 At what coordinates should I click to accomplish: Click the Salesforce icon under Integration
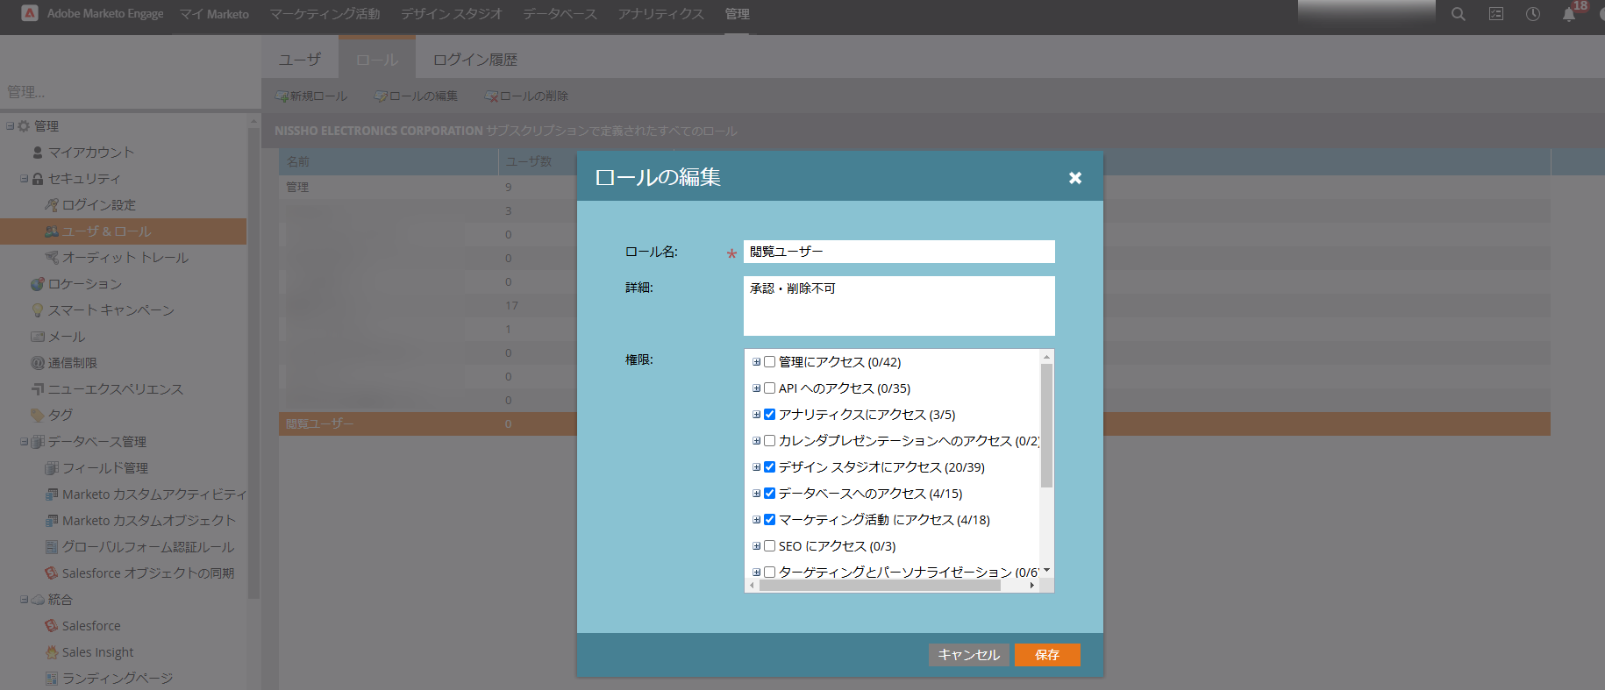[52, 626]
